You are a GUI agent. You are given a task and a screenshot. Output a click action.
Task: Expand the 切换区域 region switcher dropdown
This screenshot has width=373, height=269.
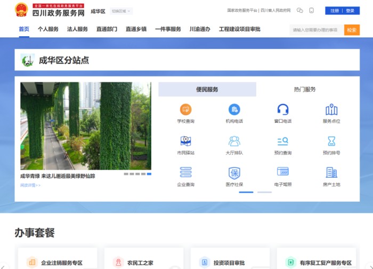click(x=121, y=11)
